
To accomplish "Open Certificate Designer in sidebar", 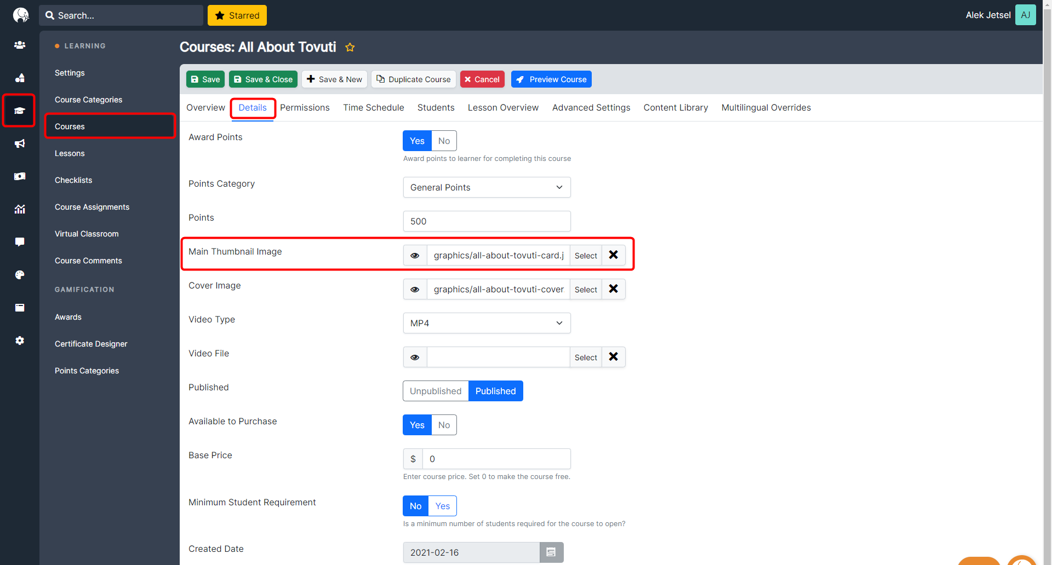I will point(91,344).
